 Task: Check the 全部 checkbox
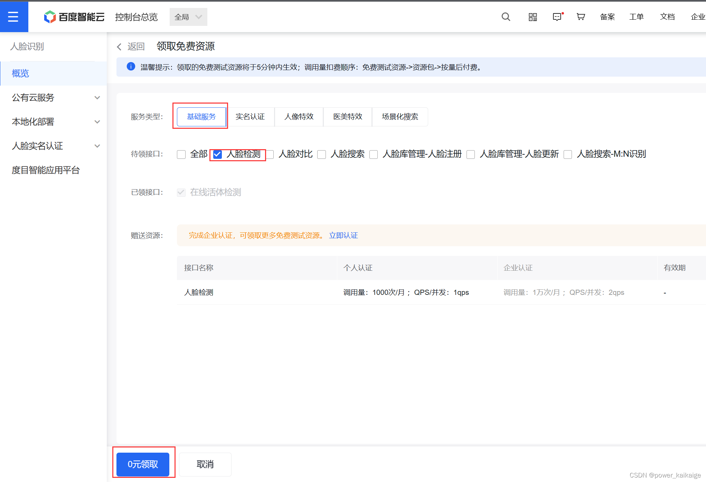pos(181,154)
